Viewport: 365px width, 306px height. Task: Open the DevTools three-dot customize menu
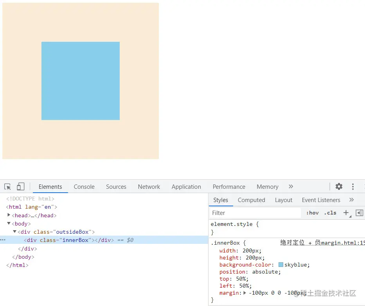coord(353,186)
